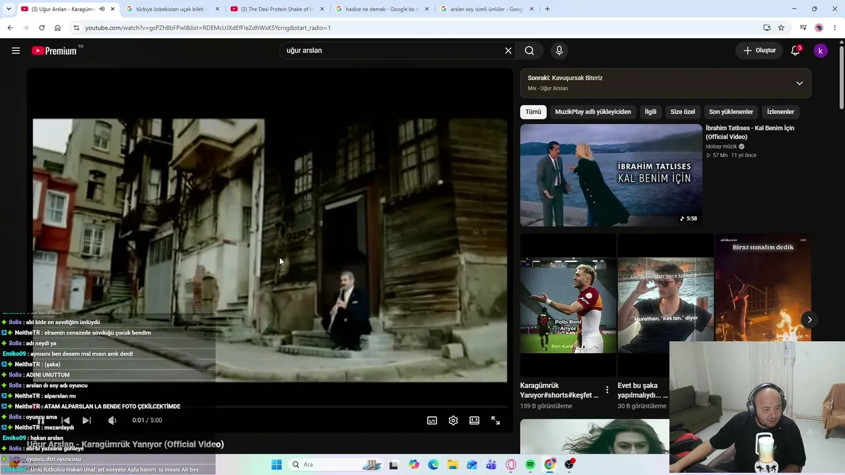Clear the YouTube search query

click(x=508, y=51)
